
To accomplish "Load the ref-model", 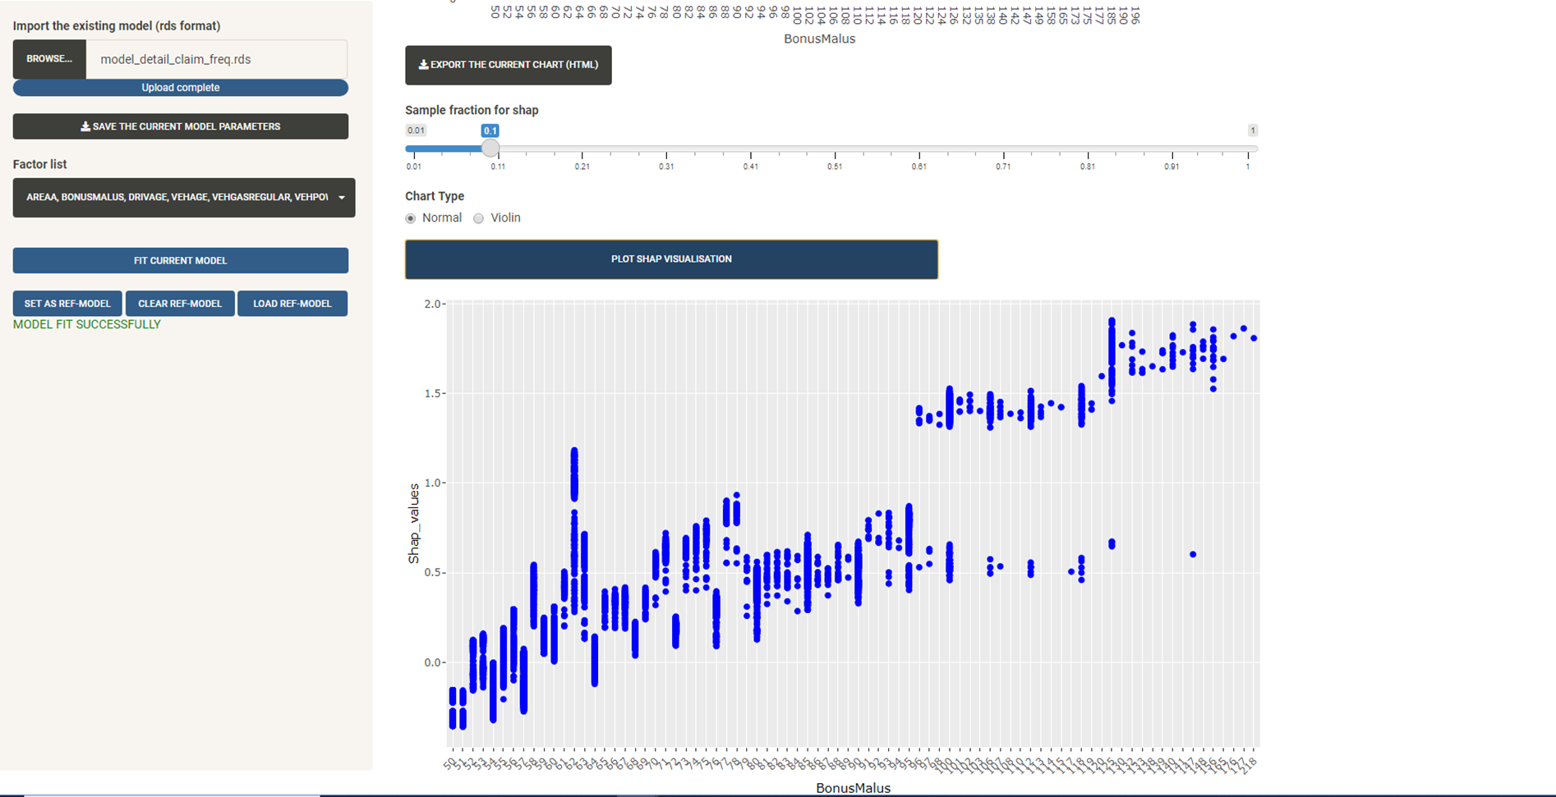I will click(x=292, y=303).
